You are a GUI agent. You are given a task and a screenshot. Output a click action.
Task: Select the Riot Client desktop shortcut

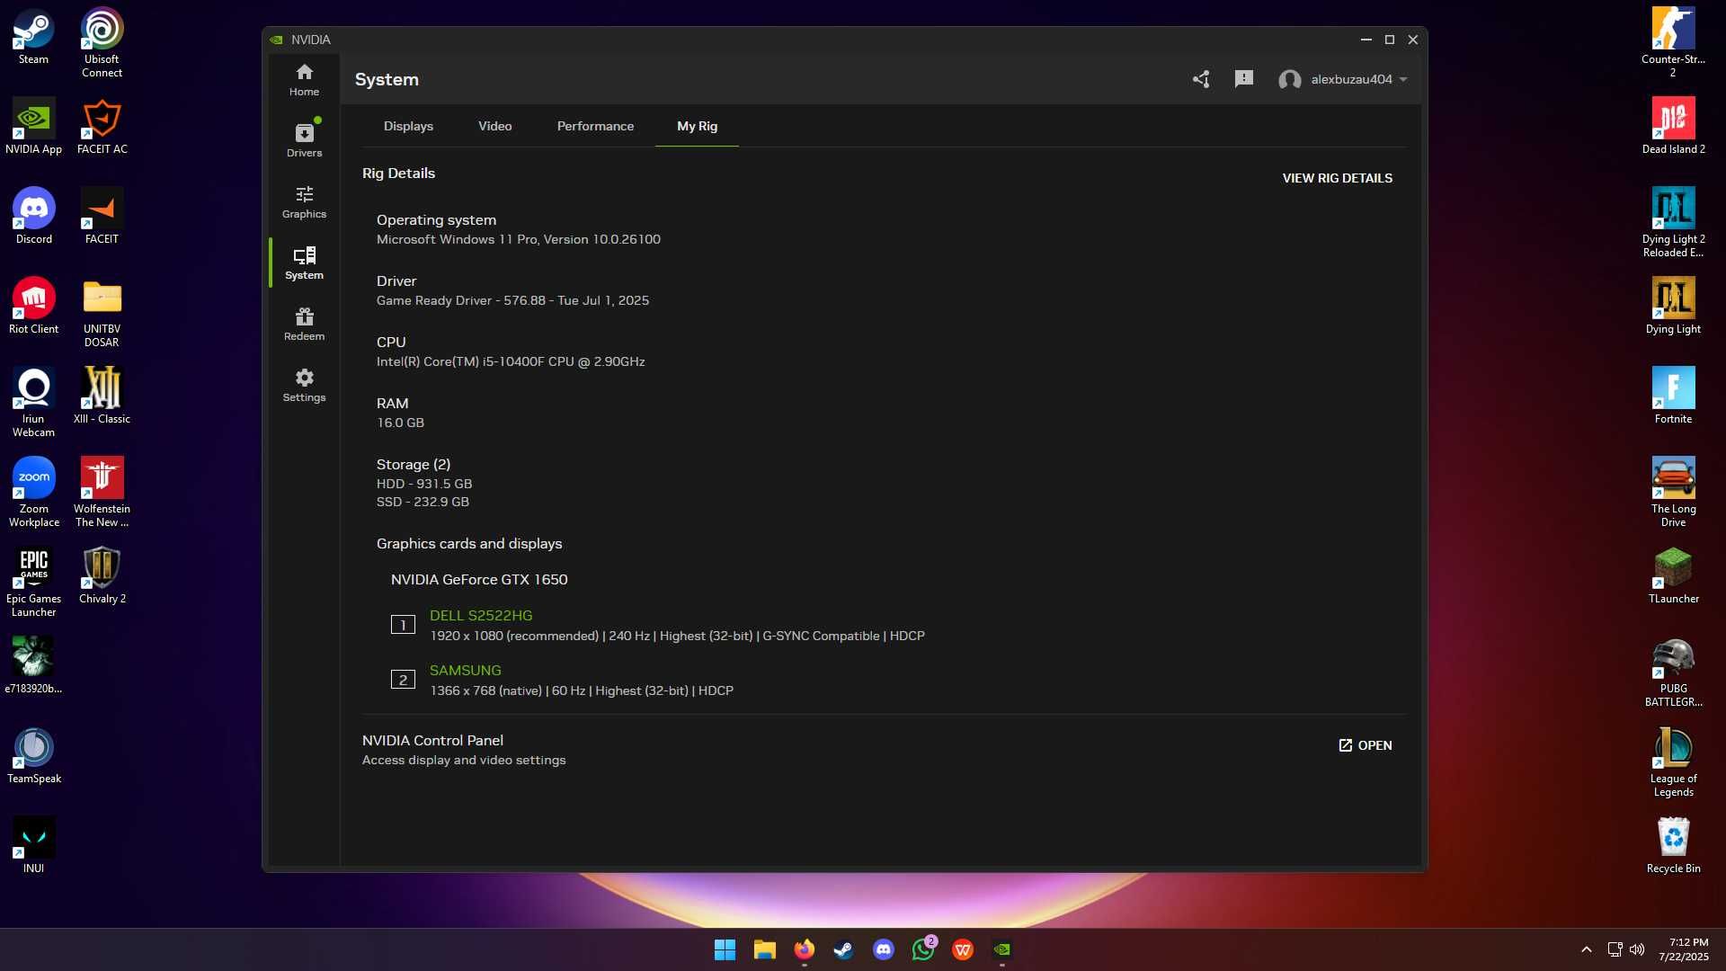[34, 307]
